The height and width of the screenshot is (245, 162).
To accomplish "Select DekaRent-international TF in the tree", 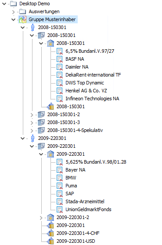I will pos(93,75).
